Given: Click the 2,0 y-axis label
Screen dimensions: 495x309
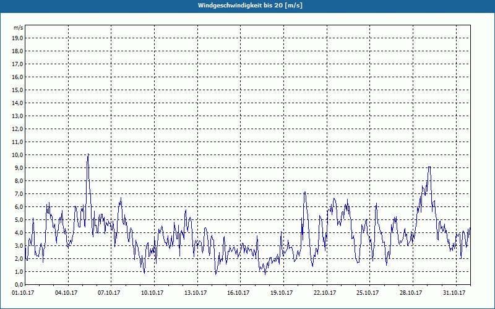Looking at the screenshot, I should pos(19,258).
